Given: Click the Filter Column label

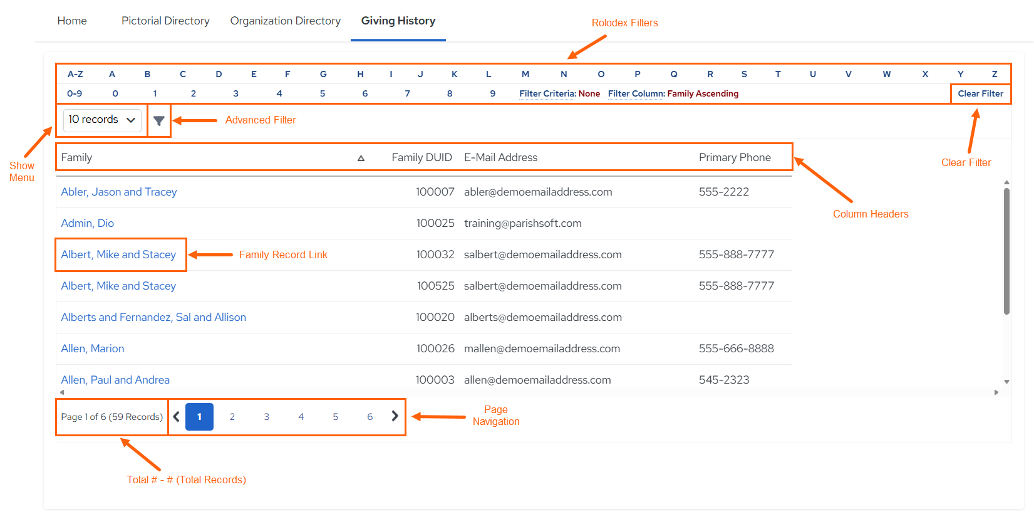Looking at the screenshot, I should [636, 93].
